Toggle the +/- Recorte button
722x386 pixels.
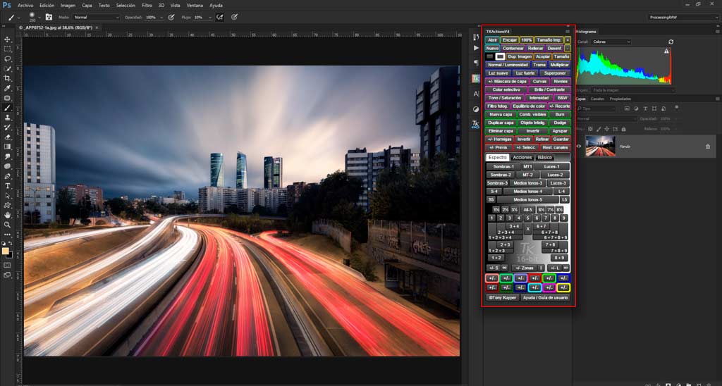[559, 106]
